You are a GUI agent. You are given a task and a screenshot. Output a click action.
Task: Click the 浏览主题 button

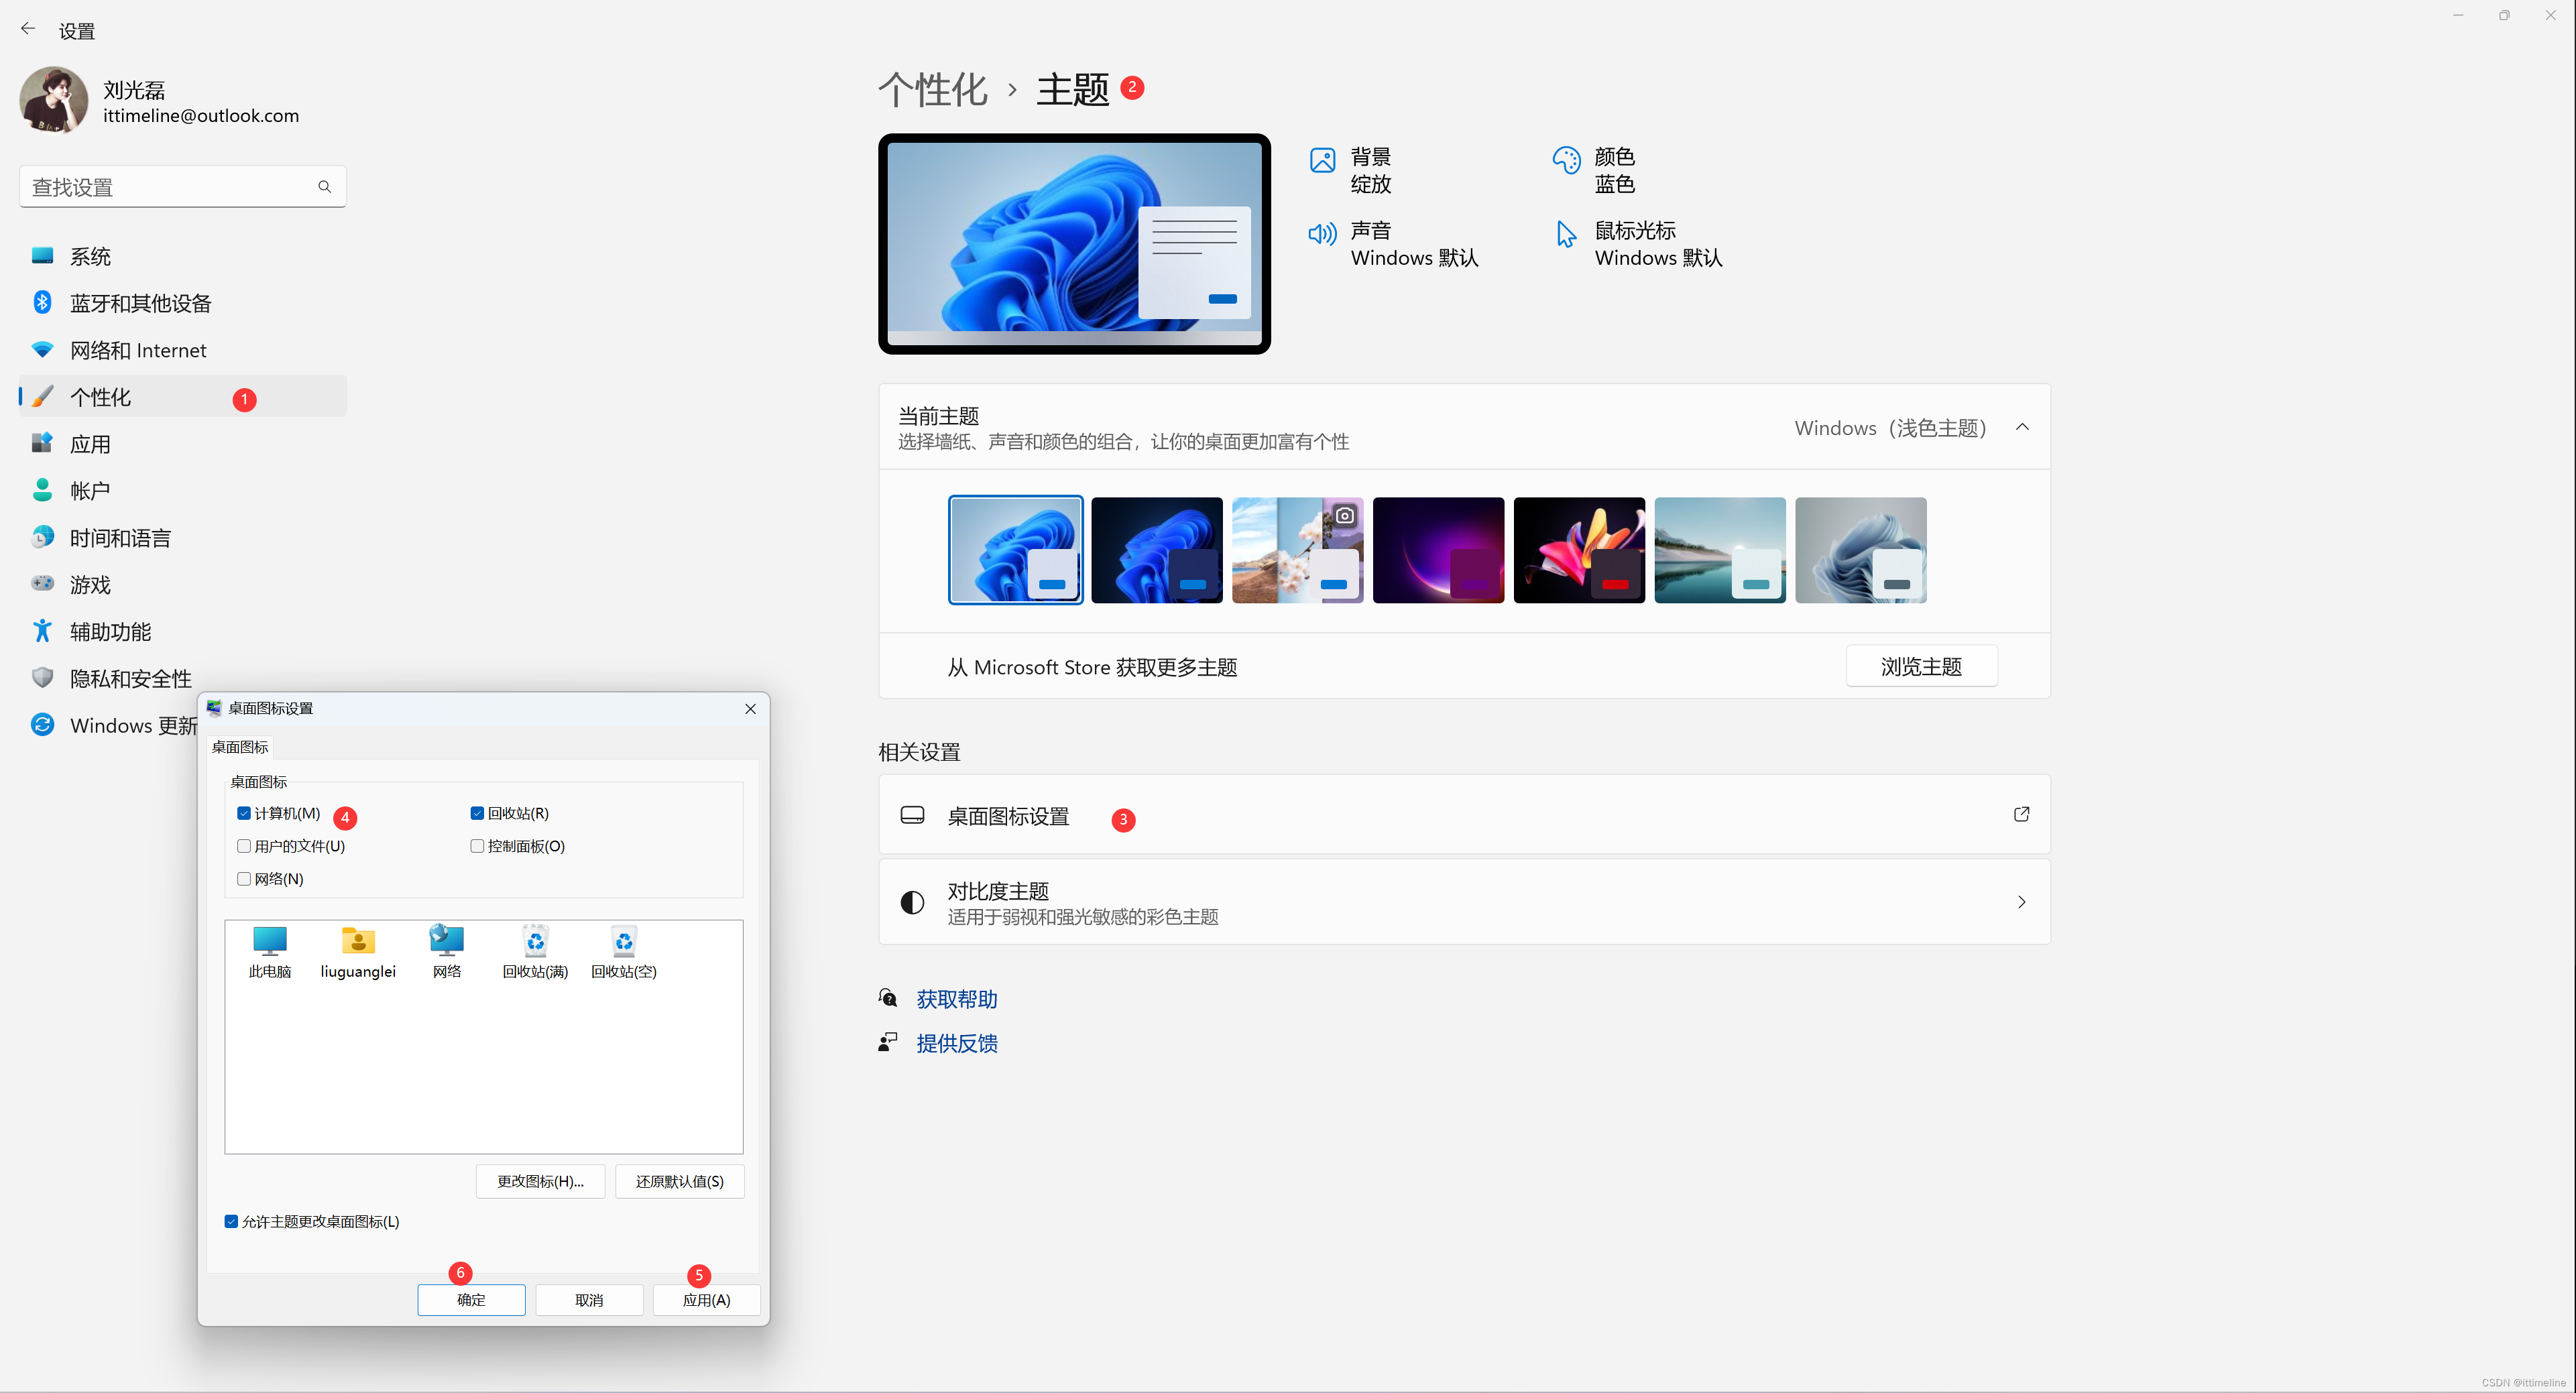coord(1921,667)
